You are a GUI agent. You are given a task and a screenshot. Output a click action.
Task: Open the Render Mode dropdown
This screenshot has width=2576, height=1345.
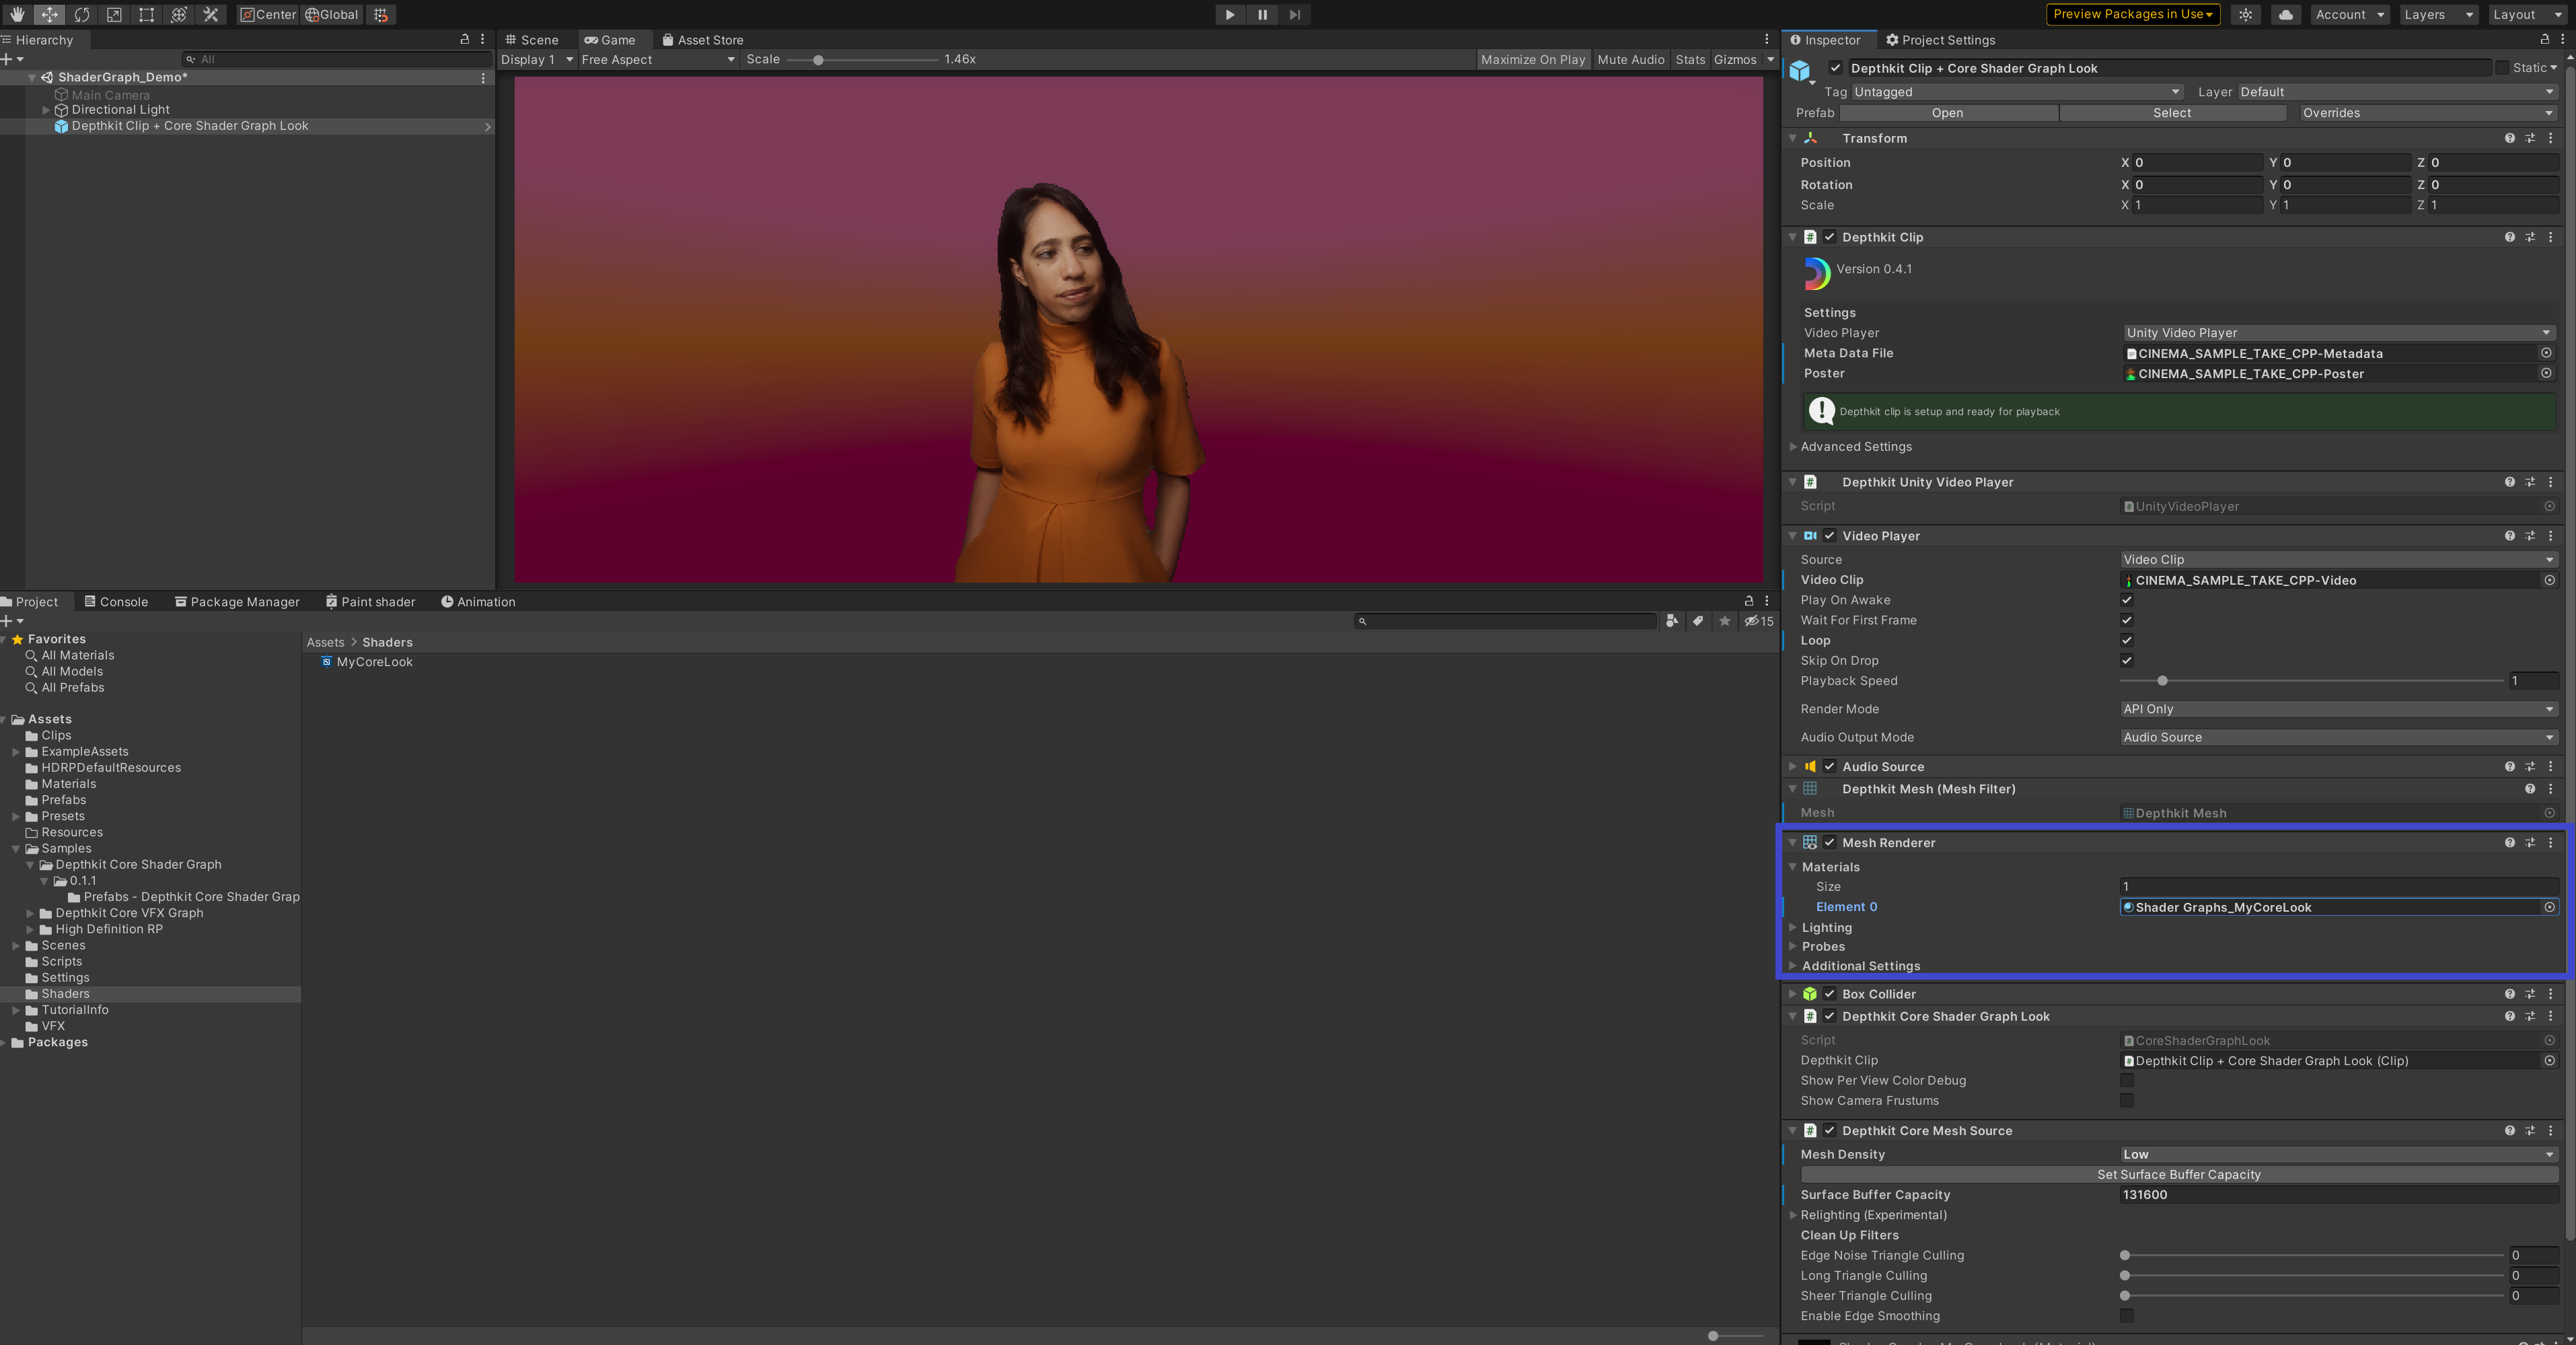[x=2338, y=709]
